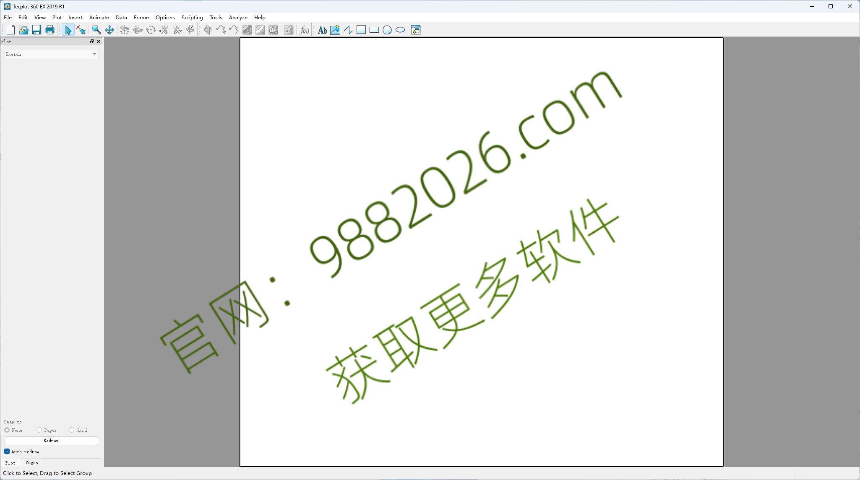Select the arrow Selector tool
The image size is (860, 480).
pyautogui.click(x=68, y=30)
